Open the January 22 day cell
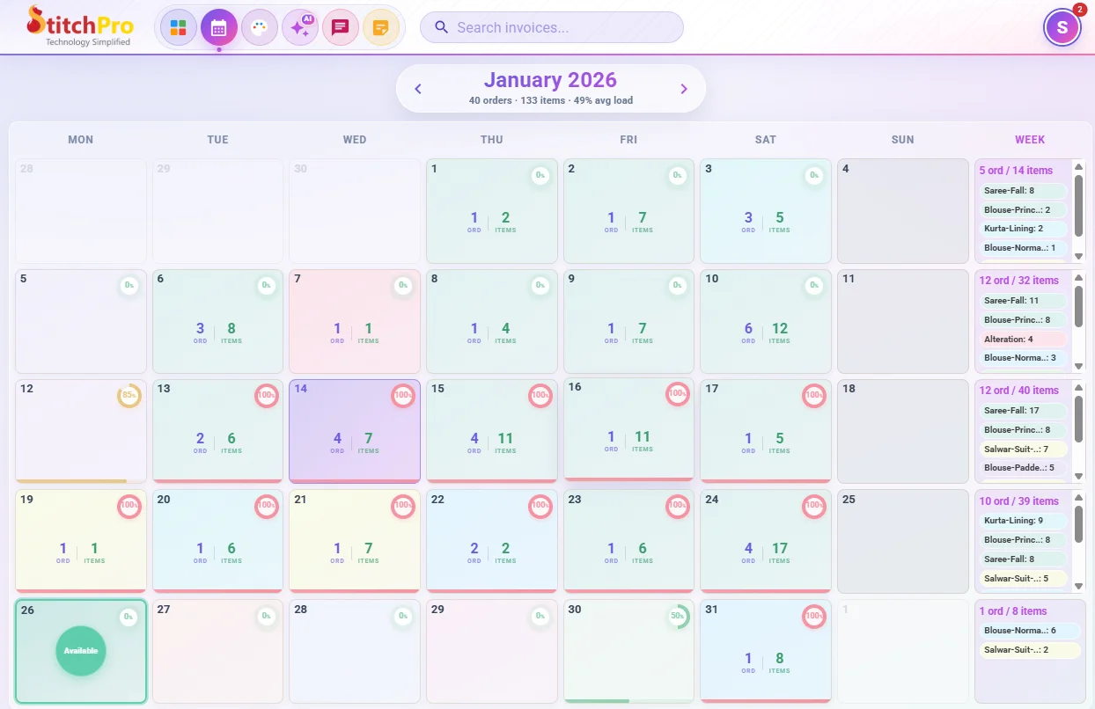The width and height of the screenshot is (1095, 709). [x=492, y=541]
